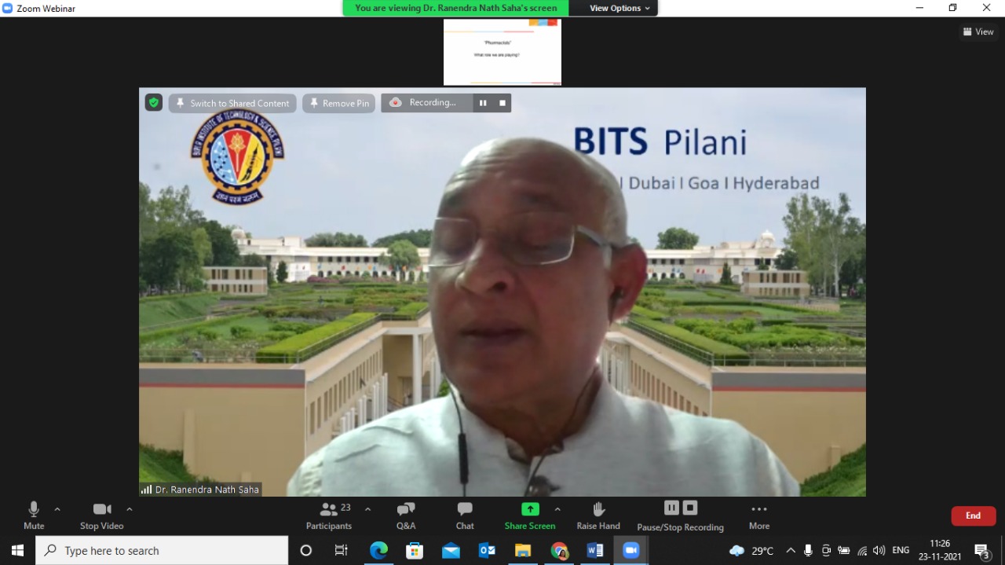The image size is (1005, 565).
Task: Show hidden system tray icons
Action: 791,551
